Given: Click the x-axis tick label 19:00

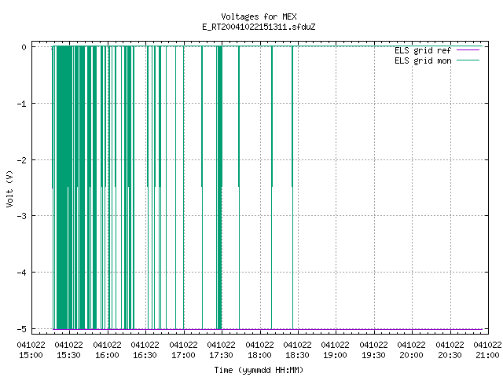Looking at the screenshot, I should pos(336,355).
